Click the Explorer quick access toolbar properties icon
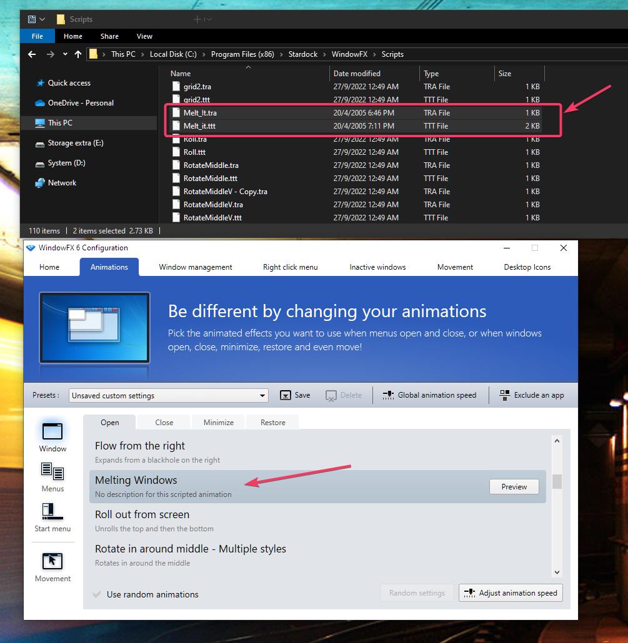Viewport: 628px width, 643px height. [32, 19]
